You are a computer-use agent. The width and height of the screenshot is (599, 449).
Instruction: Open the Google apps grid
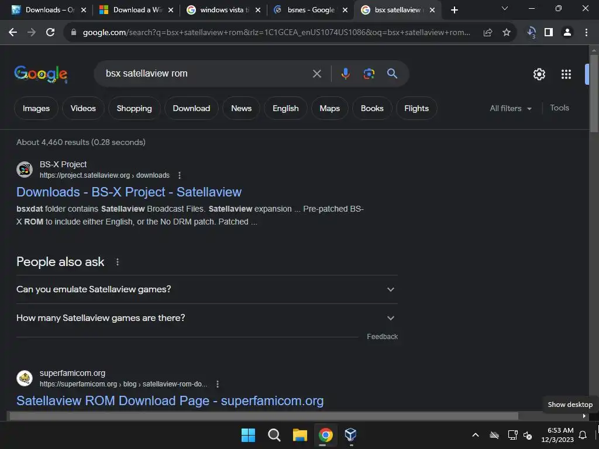[566, 74]
